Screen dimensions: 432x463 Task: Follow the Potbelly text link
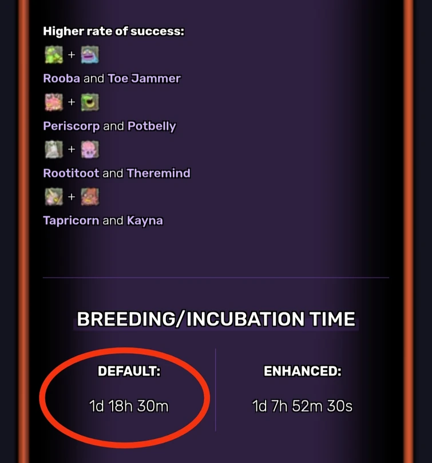point(151,126)
